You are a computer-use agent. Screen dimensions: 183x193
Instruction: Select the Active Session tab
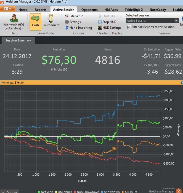point(64,10)
